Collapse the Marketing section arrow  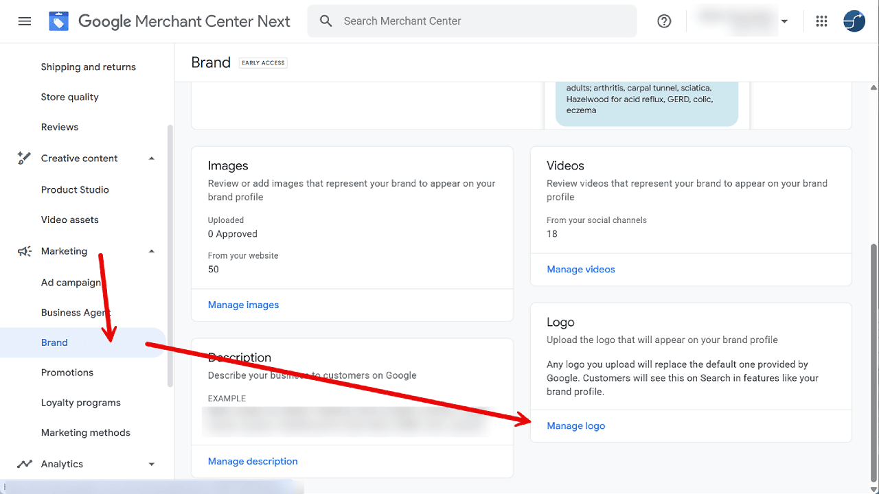tap(152, 252)
